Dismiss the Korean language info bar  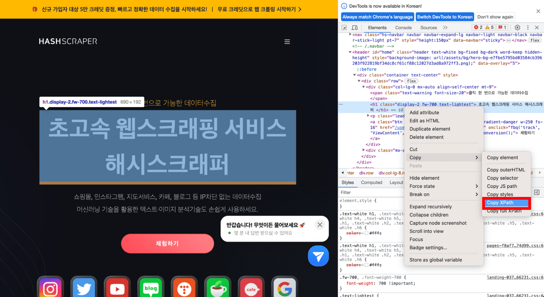[x=538, y=11]
